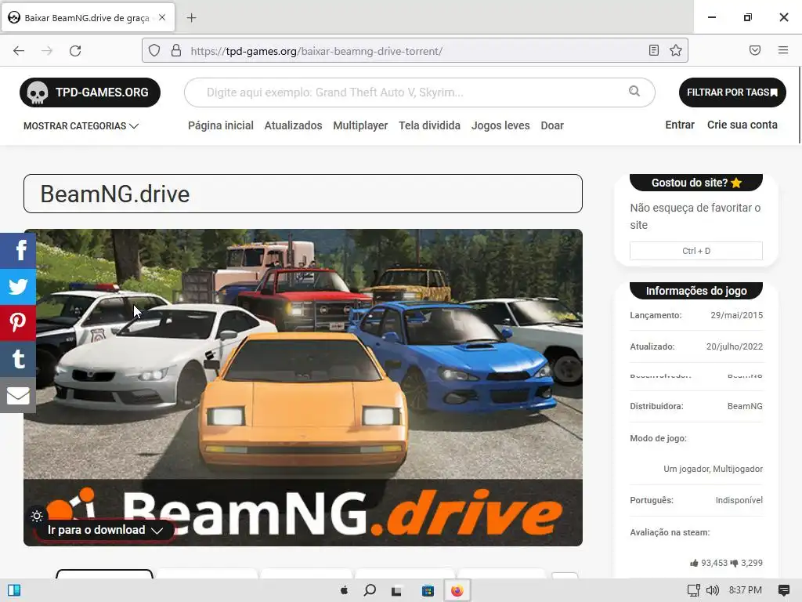Screen dimensions: 802x602
Task: Click Crie sua conta link
Action: (742, 125)
